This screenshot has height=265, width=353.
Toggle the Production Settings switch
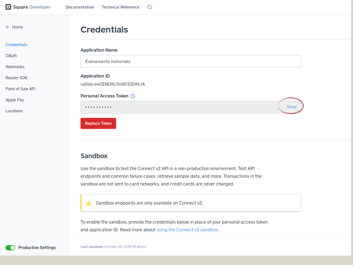pos(10,248)
